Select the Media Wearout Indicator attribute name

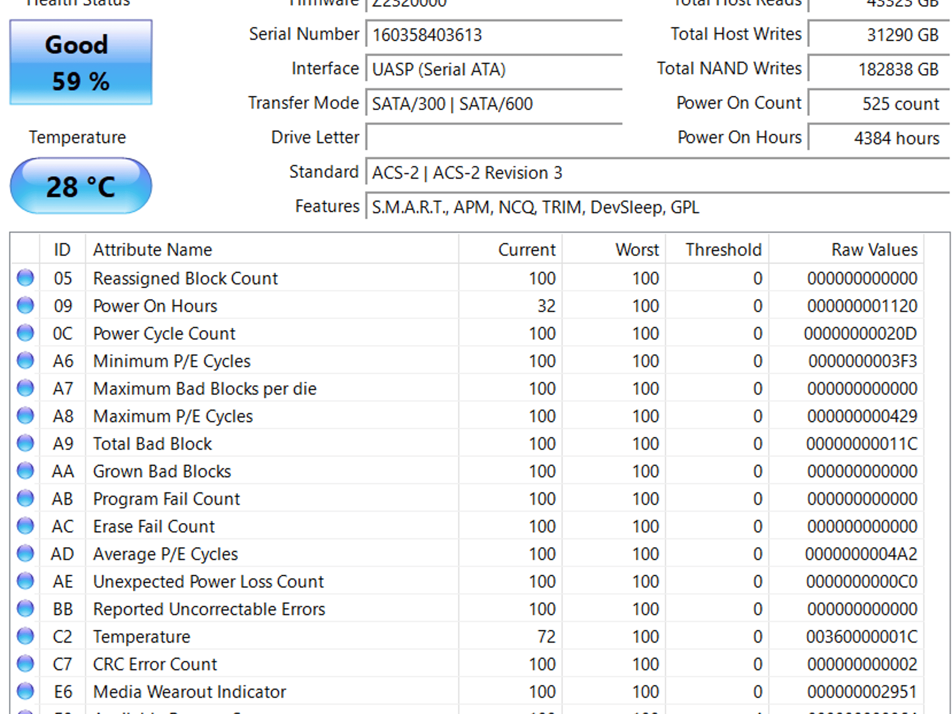[189, 691]
